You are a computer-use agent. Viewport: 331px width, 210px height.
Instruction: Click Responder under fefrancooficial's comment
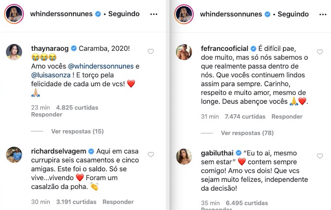pyautogui.click(x=287, y=117)
